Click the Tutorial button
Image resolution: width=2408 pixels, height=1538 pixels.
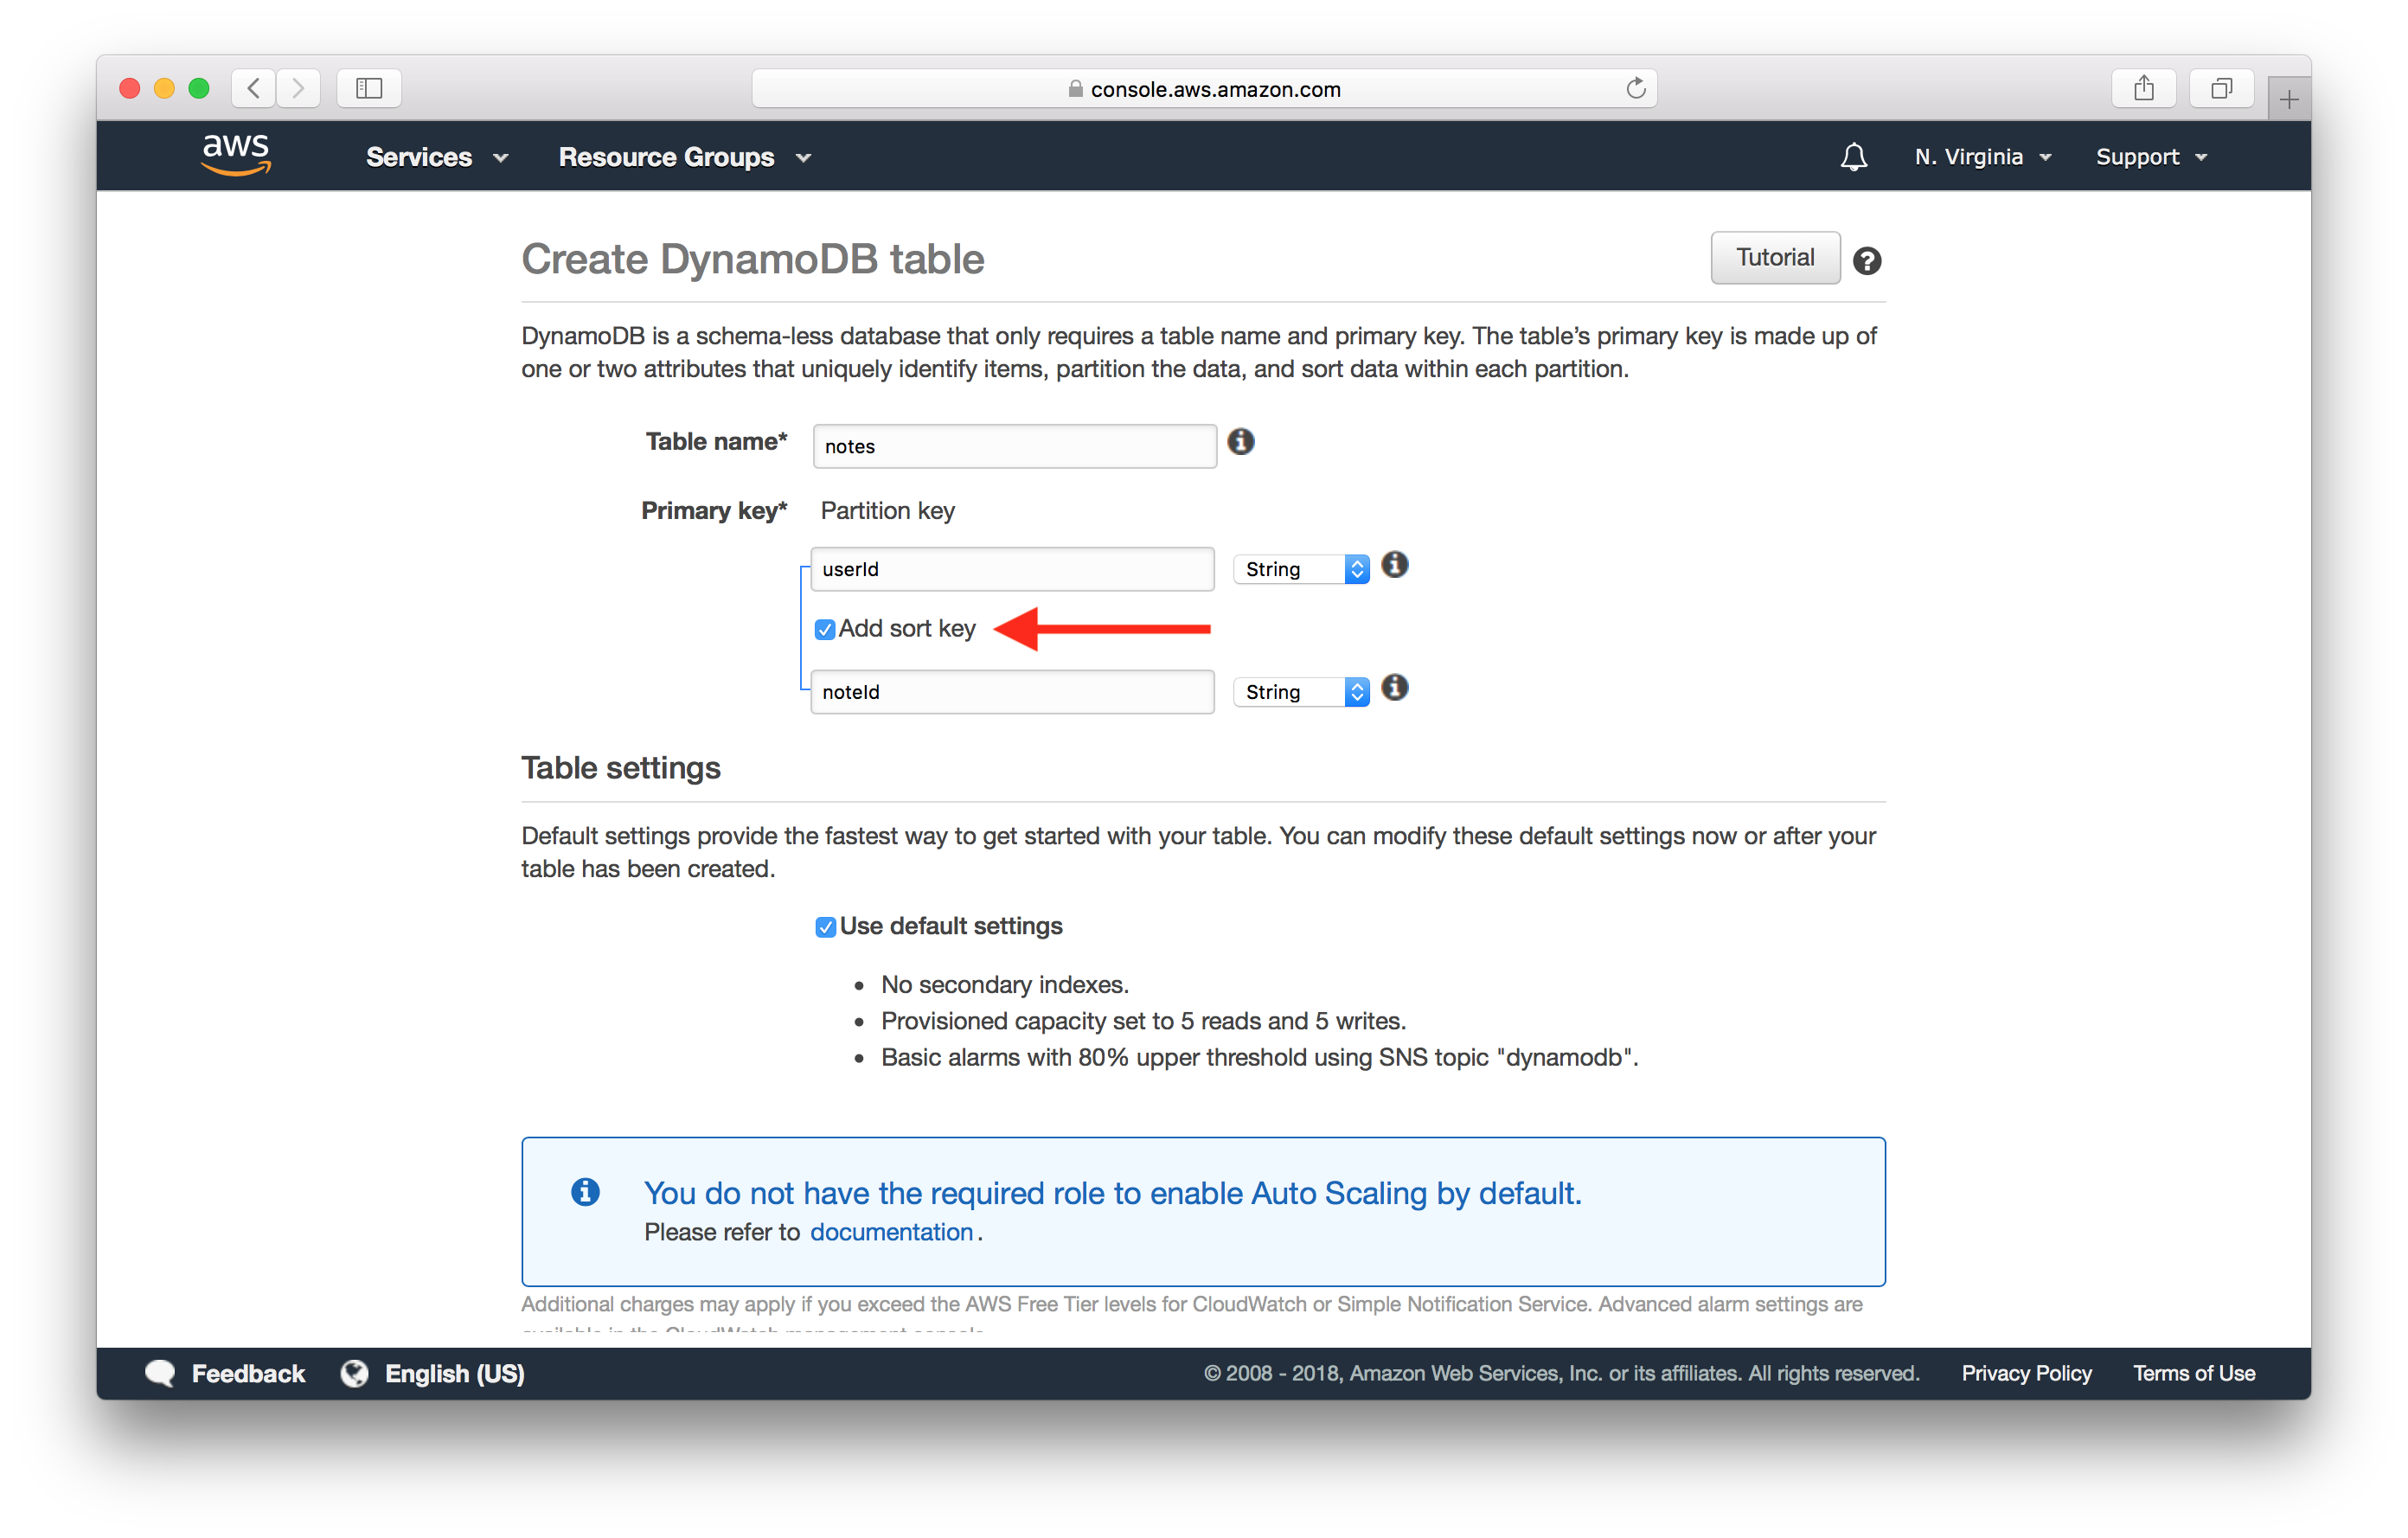1774,258
